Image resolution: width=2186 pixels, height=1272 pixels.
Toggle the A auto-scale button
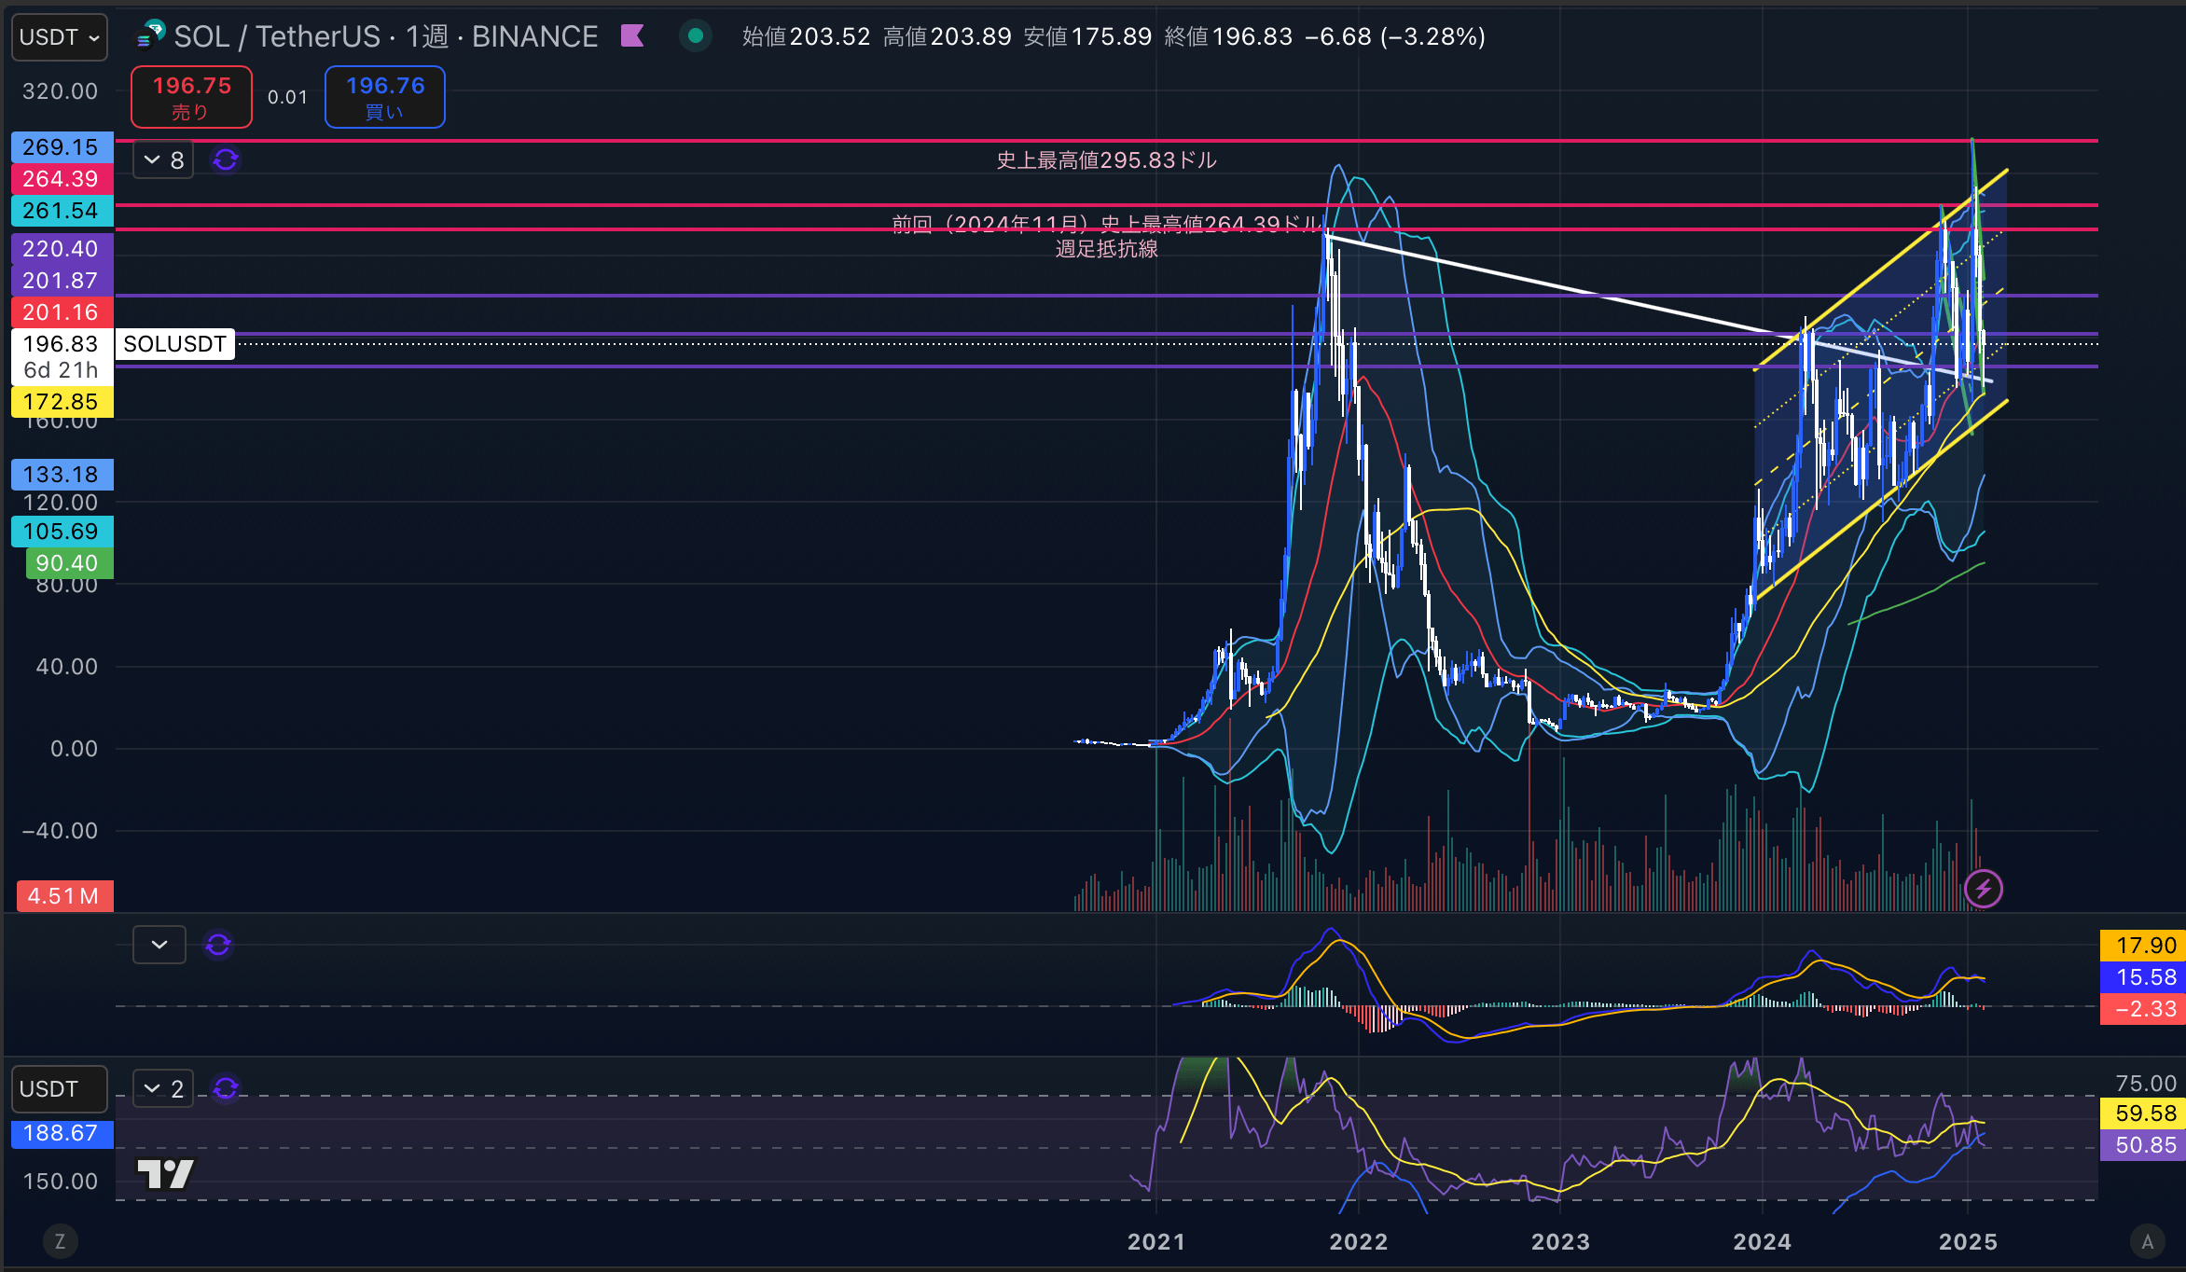click(x=2148, y=1241)
